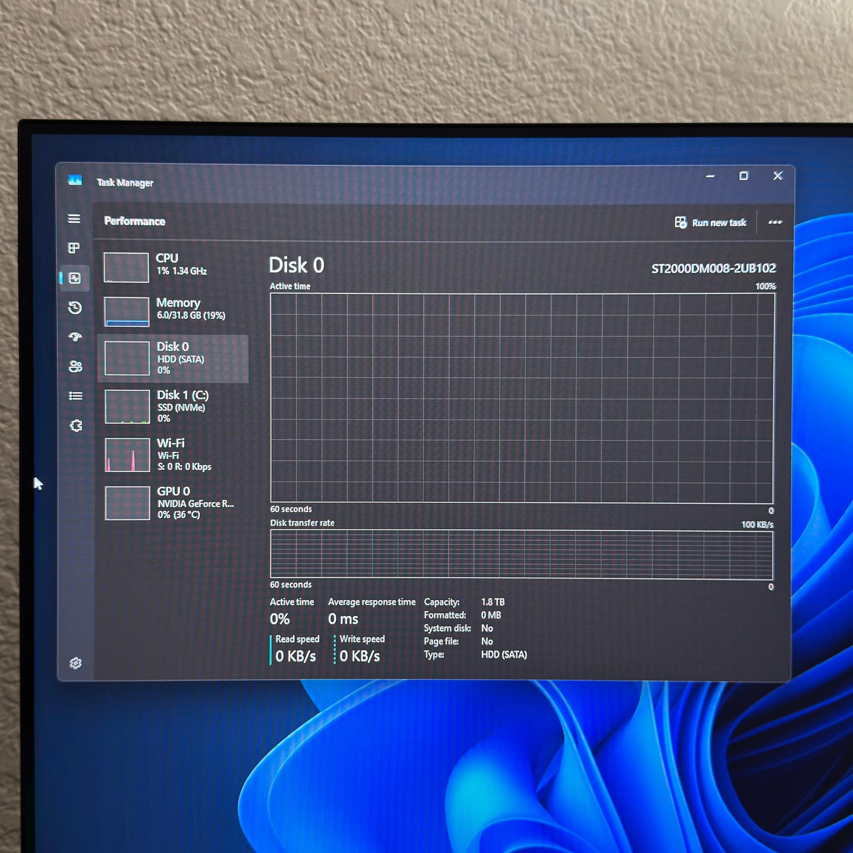Open Task Manager settings gear
Screen dimensions: 853x853
click(x=75, y=663)
